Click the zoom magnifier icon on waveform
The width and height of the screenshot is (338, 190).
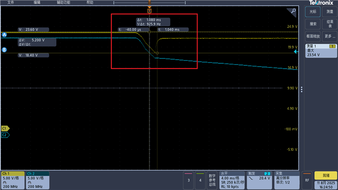coord(292,12)
